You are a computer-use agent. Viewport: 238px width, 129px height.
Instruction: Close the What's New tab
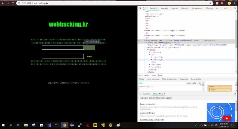[164, 94]
